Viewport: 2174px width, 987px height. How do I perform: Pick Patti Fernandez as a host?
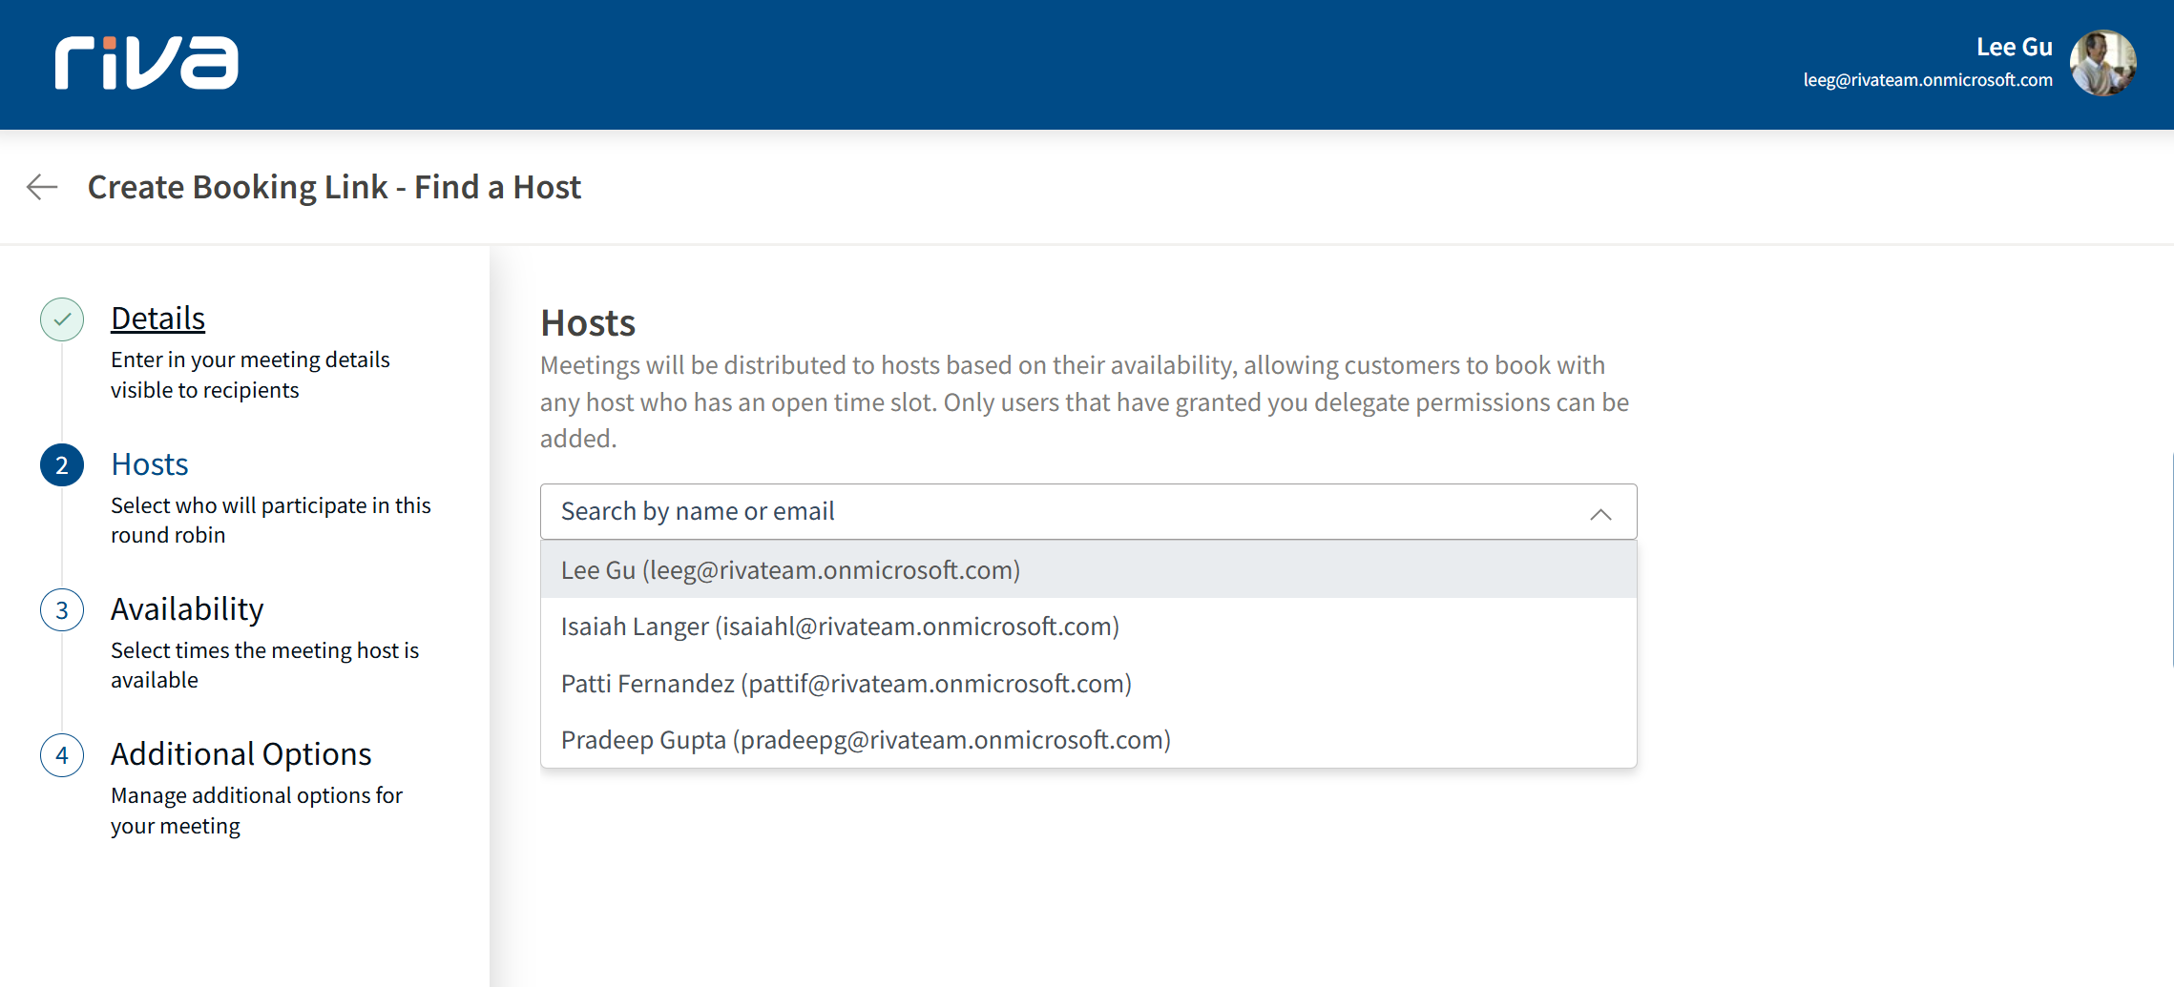(846, 684)
